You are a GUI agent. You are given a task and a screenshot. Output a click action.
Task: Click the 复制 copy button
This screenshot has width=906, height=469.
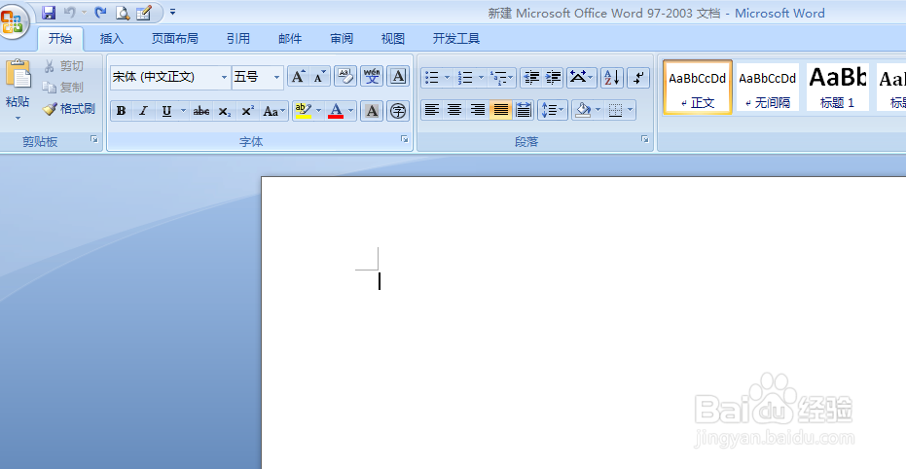(x=63, y=88)
